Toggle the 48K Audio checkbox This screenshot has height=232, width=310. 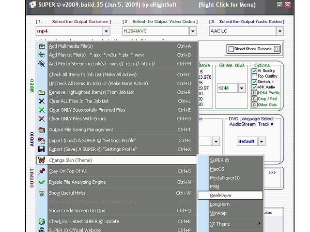(x=254, y=87)
